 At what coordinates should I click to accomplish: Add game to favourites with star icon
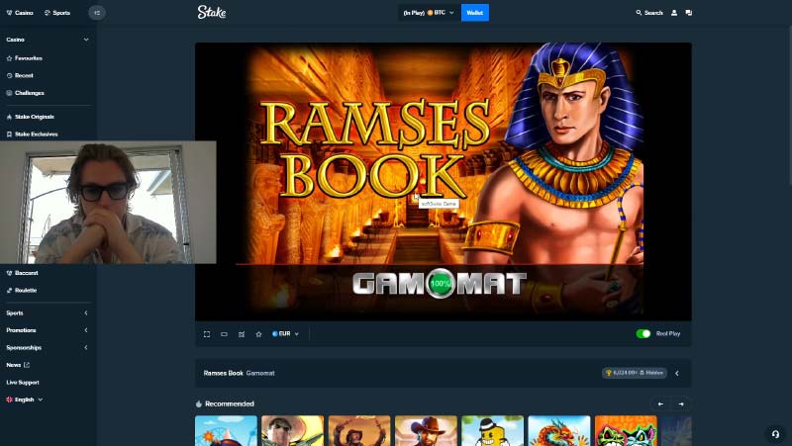pyautogui.click(x=258, y=334)
